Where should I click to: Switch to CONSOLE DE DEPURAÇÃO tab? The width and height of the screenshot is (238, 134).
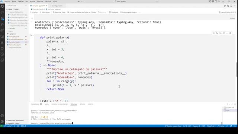(59, 104)
